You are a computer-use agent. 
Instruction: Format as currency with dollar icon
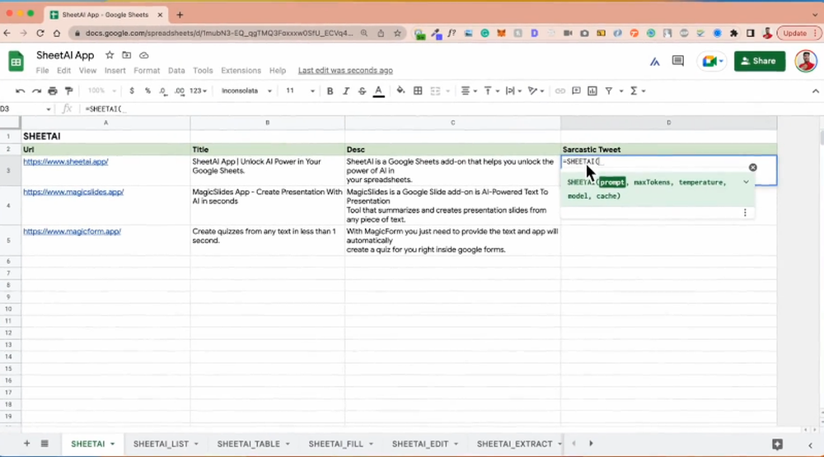(x=131, y=91)
